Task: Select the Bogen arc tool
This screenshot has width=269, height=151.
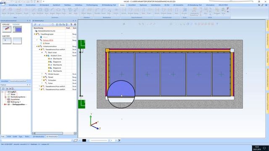Action: coord(52,11)
